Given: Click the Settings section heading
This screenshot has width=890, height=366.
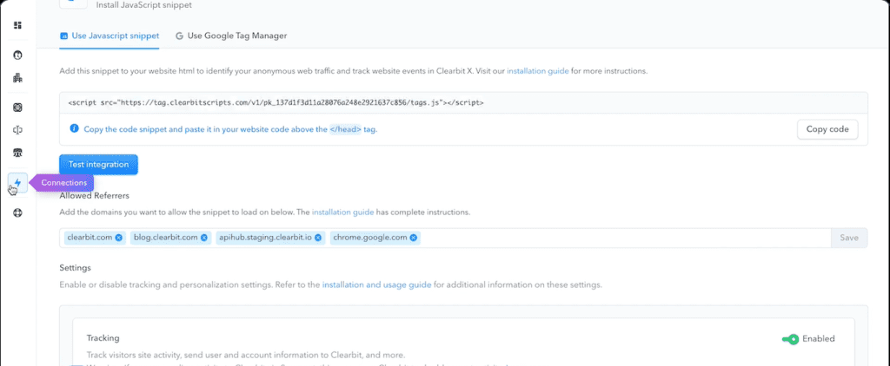Looking at the screenshot, I should click(75, 267).
